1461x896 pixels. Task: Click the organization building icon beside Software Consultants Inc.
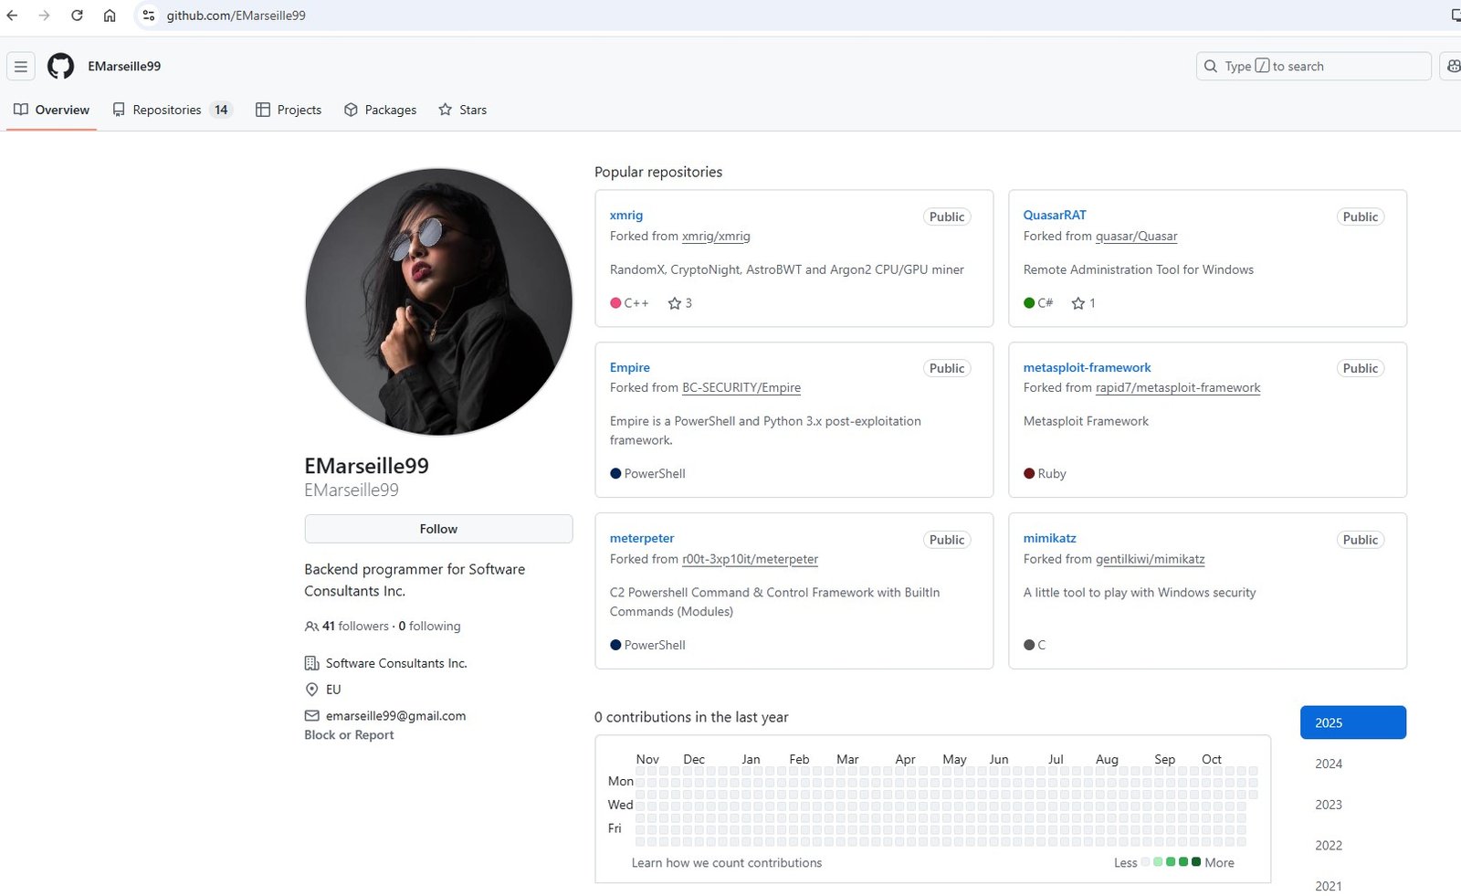coord(310,663)
